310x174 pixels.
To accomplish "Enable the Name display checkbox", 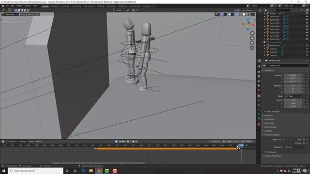I will click(280, 140).
